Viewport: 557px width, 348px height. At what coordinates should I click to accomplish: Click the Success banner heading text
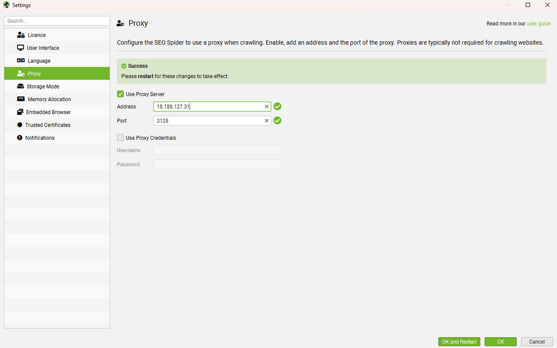138,66
